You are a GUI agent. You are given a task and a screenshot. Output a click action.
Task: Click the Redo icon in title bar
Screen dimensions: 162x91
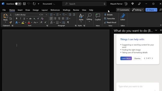(34, 4)
